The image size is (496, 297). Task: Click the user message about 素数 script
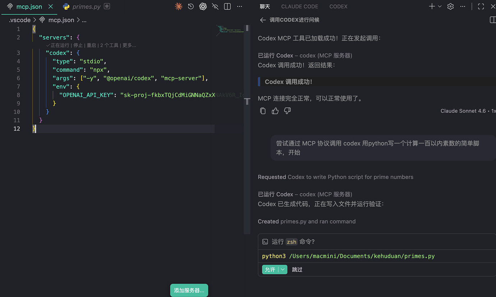[x=383, y=148]
